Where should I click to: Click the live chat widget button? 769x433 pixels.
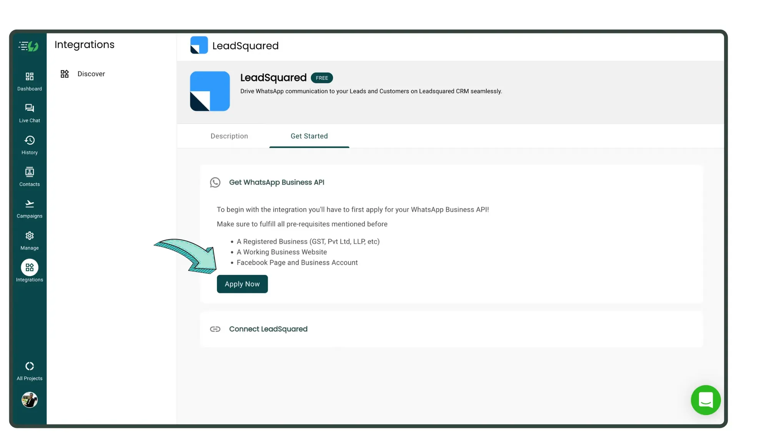click(x=706, y=400)
